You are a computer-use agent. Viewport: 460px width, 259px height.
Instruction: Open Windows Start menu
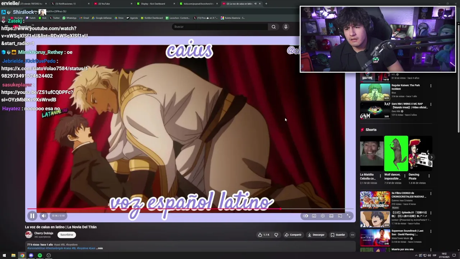coord(4,255)
